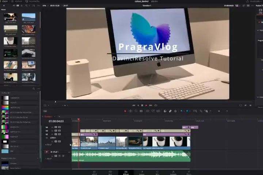Activate the trim edit mode tool

(x=130, y=111)
